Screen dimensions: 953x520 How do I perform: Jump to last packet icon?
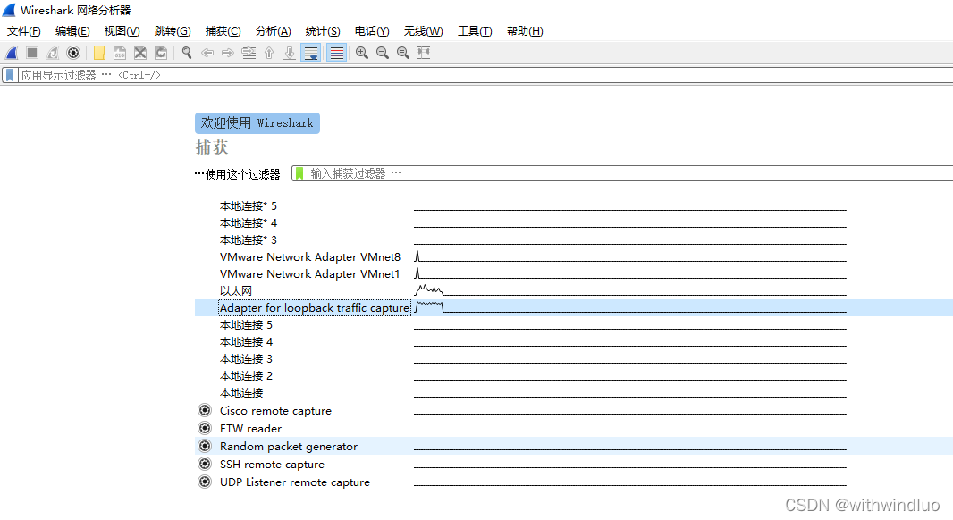pos(290,53)
